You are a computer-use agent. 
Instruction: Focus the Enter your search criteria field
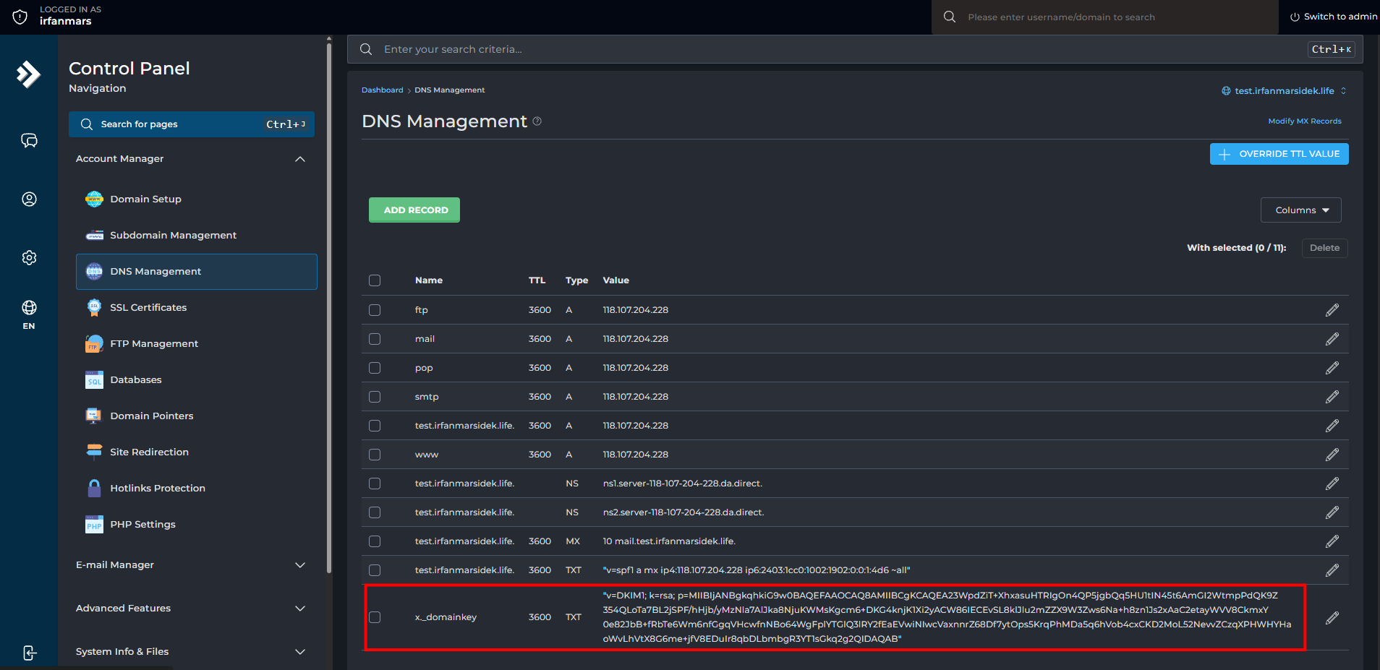855,49
